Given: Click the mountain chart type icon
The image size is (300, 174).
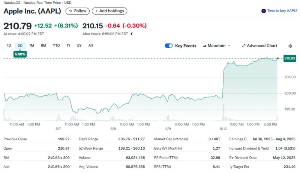Looking at the screenshot, I should [x=204, y=46].
